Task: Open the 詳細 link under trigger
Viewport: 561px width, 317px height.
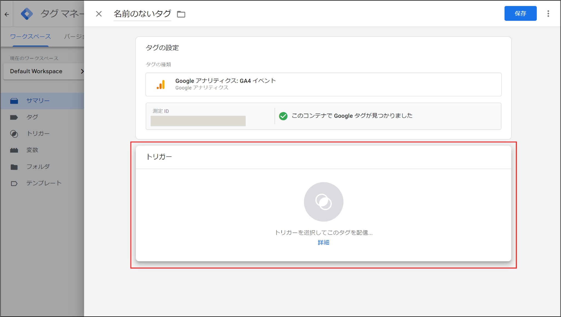Action: [x=324, y=243]
